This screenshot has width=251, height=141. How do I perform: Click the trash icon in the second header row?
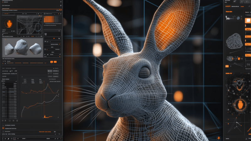coord(61,6)
